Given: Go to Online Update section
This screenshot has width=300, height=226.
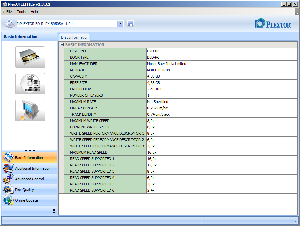Looking at the screenshot, I should (x=29, y=200).
